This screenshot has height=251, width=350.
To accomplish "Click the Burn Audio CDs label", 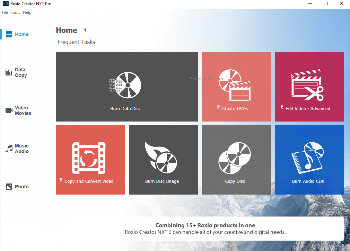I will coord(308,181).
